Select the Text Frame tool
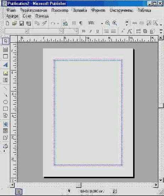This screenshot has height=196, width=164. pyautogui.click(x=5, y=50)
